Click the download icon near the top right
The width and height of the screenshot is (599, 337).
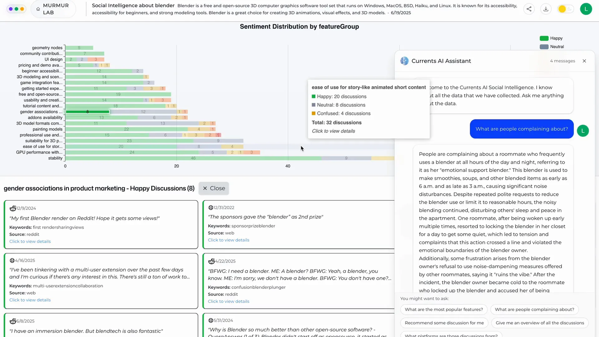(x=546, y=9)
